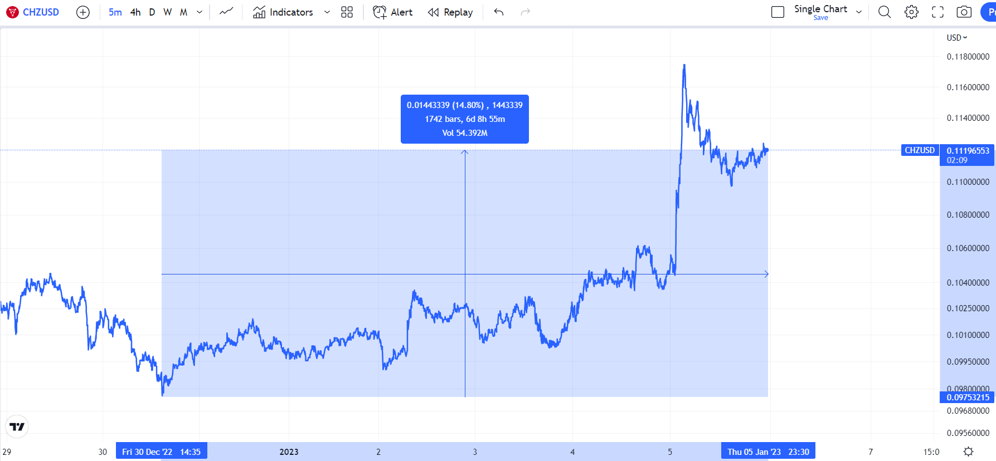The width and height of the screenshot is (996, 461).
Task: Open the Indicators dialog
Action: click(283, 12)
